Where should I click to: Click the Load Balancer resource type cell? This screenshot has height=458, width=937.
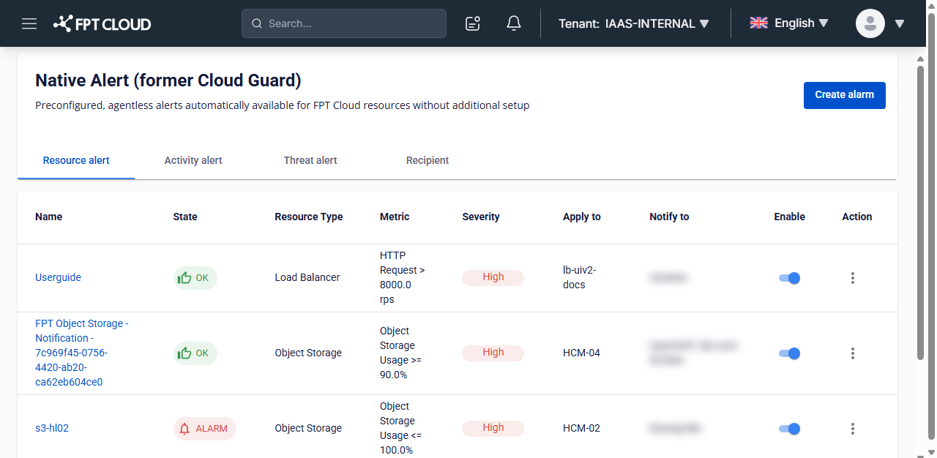[x=307, y=277]
